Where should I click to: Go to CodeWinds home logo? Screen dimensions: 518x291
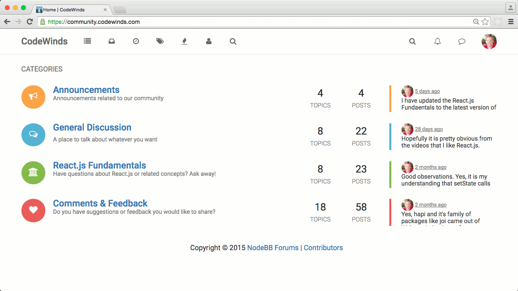click(x=45, y=41)
